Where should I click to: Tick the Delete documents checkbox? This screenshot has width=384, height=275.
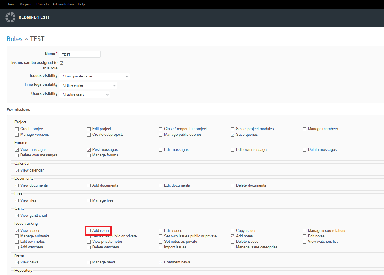pyautogui.click(x=233, y=186)
